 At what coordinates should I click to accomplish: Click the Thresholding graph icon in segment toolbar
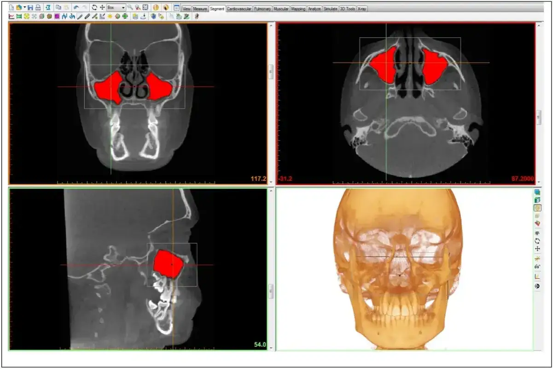point(12,16)
